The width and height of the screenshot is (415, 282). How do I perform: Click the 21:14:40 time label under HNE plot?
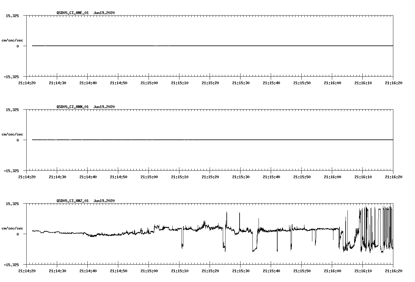[88, 83]
